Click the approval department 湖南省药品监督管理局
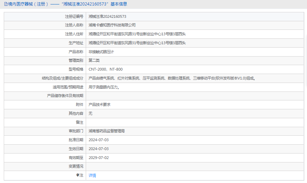This screenshot has width=307, height=183. (106, 131)
